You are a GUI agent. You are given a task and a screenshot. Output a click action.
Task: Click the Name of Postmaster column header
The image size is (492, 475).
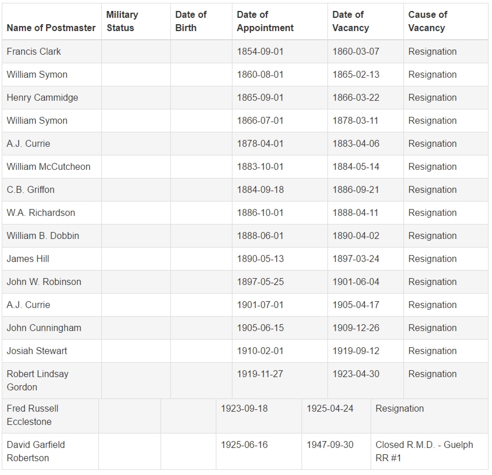click(x=51, y=28)
